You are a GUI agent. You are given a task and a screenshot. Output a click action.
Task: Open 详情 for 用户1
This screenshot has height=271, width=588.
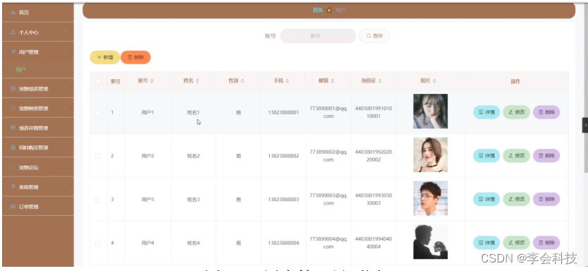point(486,112)
